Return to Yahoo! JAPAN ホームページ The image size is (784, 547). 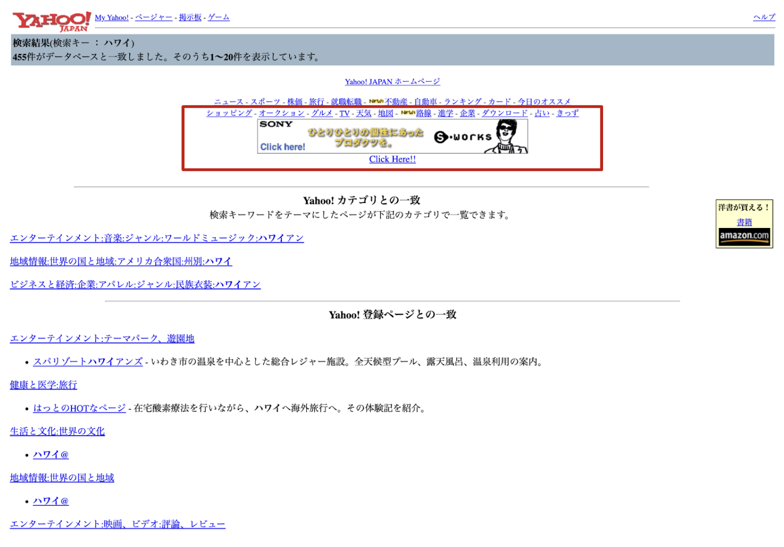pyautogui.click(x=393, y=82)
